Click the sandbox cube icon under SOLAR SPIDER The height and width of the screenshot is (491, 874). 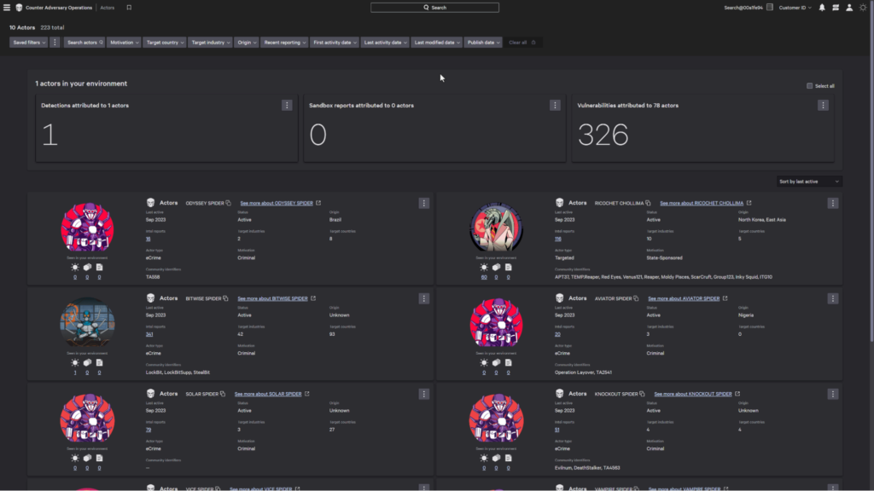click(87, 458)
